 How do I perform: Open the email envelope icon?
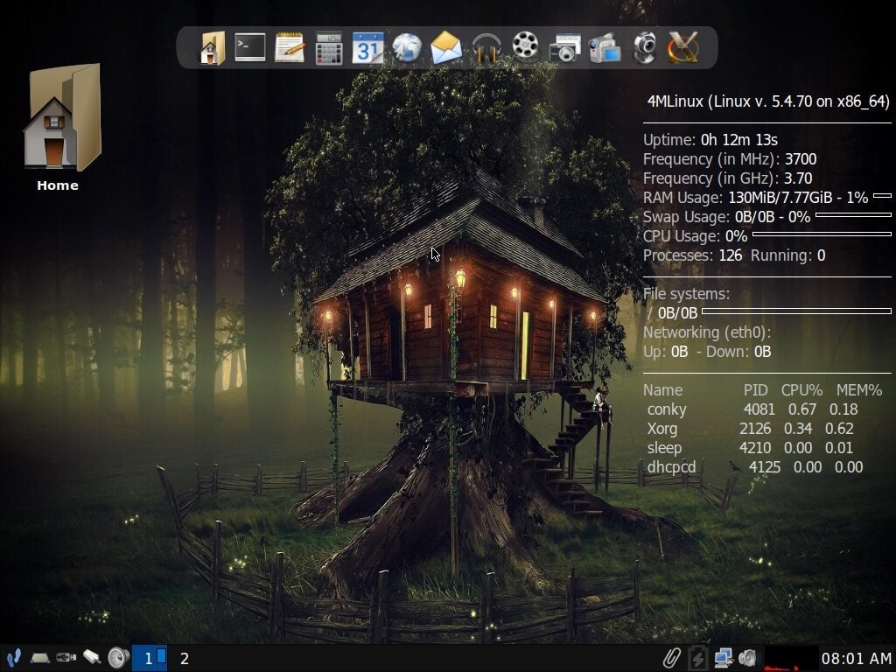tap(446, 47)
